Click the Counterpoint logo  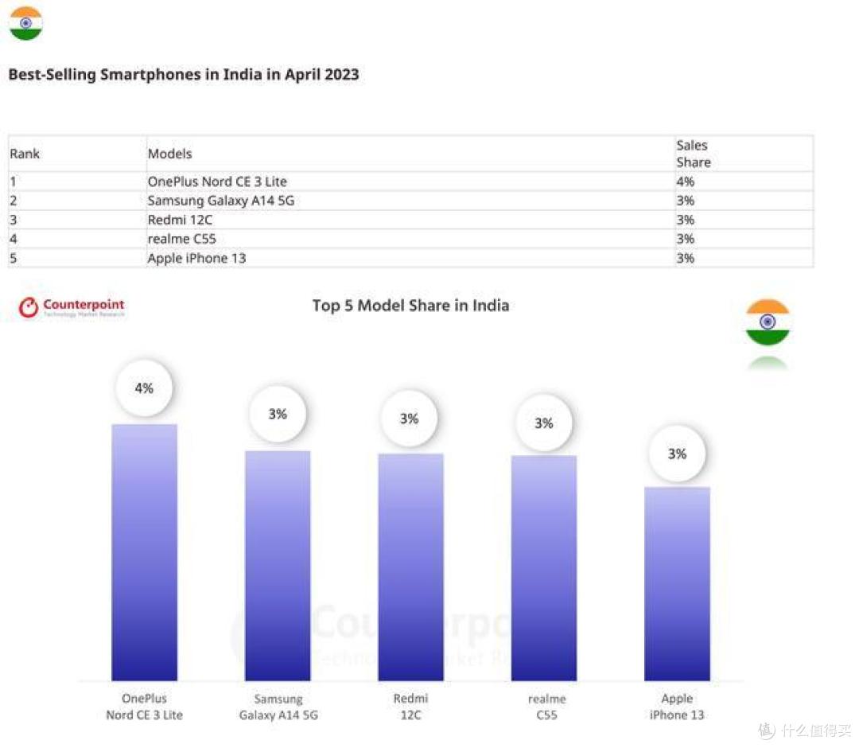tap(72, 307)
